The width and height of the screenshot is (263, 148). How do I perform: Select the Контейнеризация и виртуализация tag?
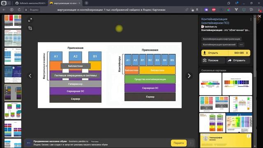coord(221,39)
